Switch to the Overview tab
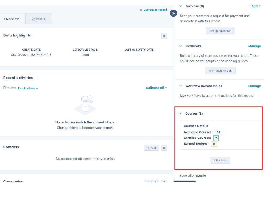 pos(11,19)
